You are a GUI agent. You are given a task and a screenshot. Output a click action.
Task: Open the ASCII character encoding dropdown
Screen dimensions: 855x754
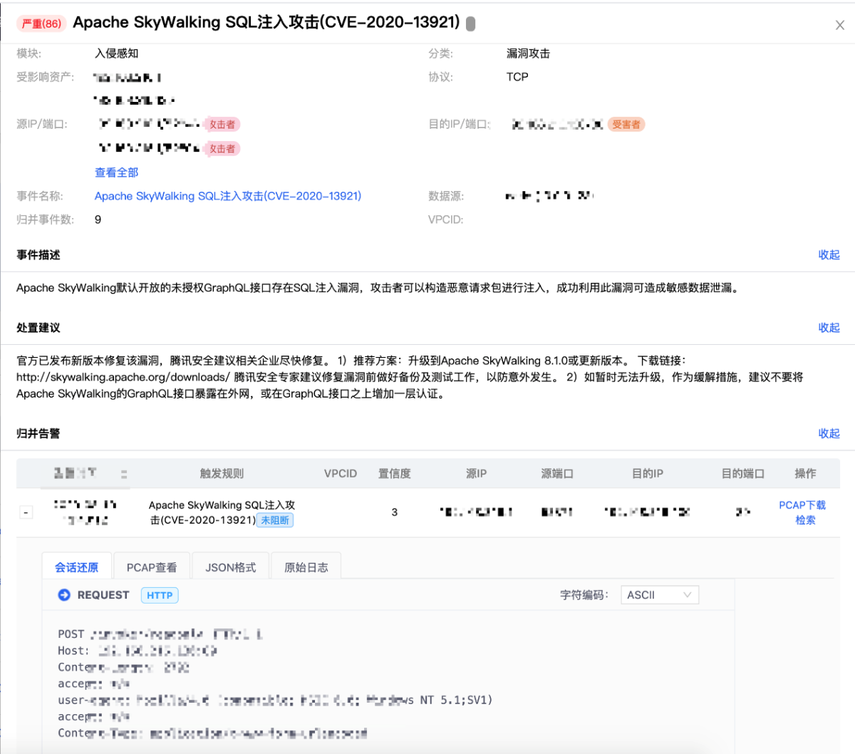pos(660,595)
